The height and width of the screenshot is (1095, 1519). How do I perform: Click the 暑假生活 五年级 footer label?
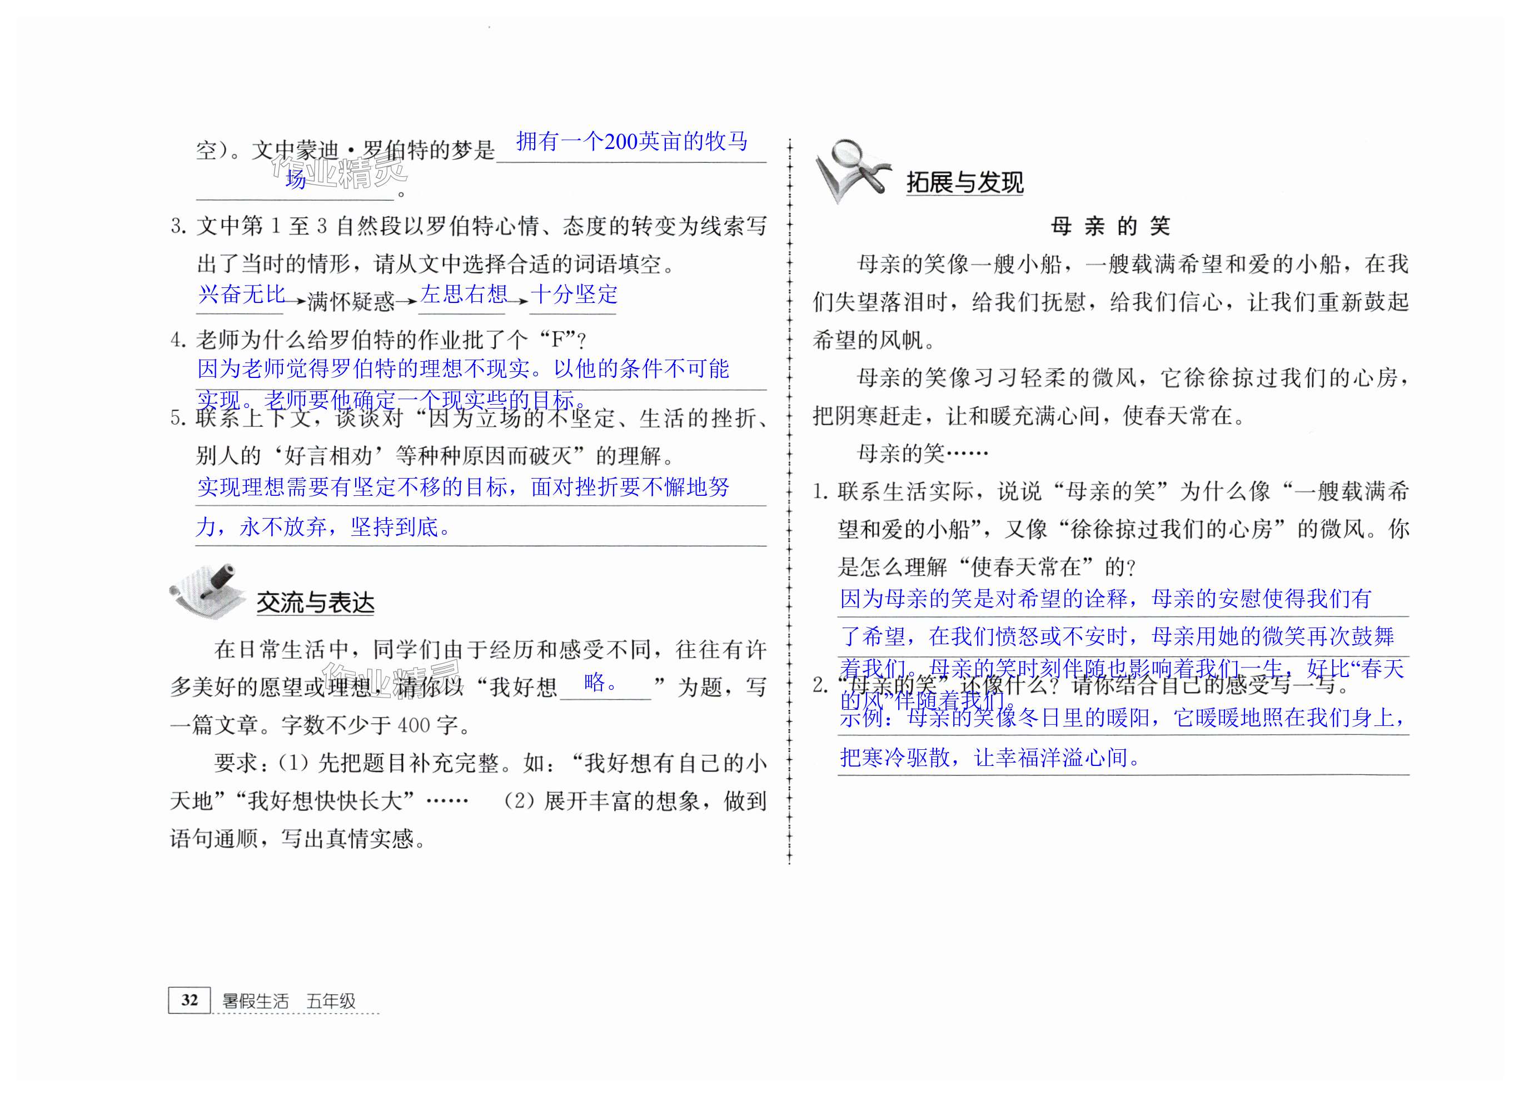click(x=288, y=1001)
